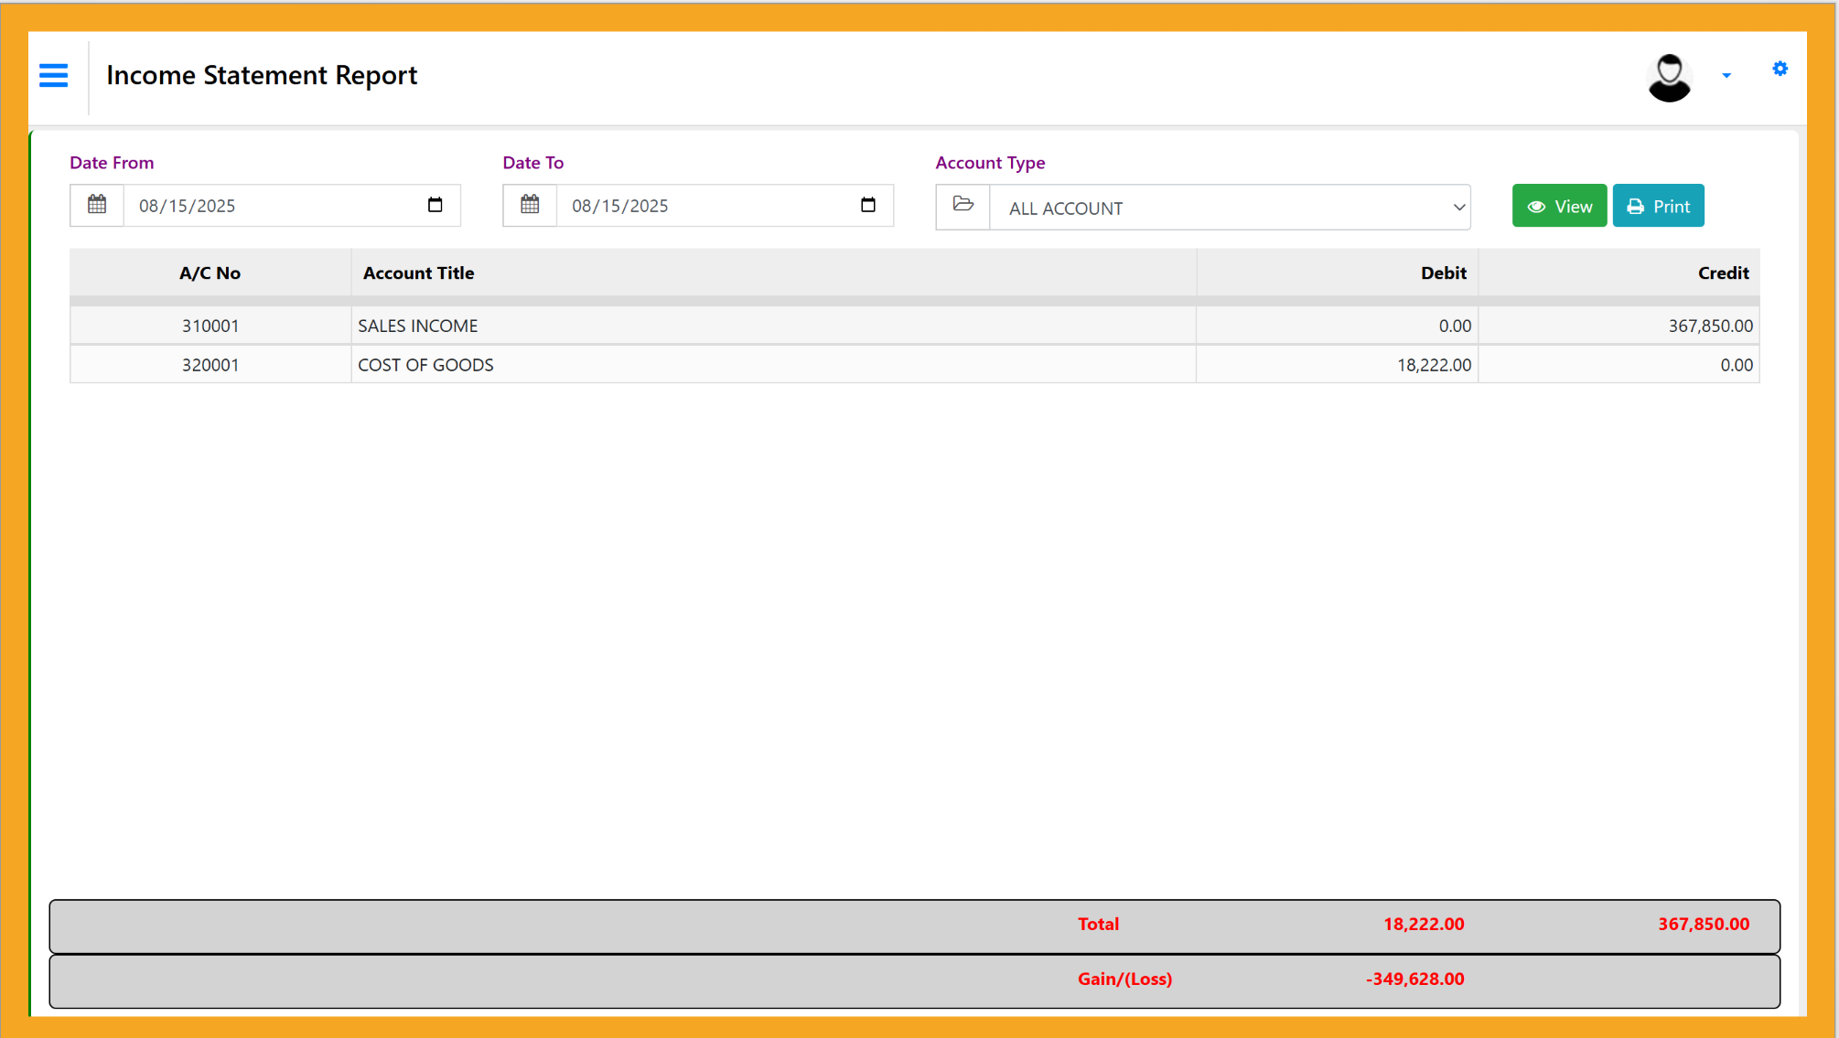
Task: Click the user profile avatar icon
Action: point(1669,77)
